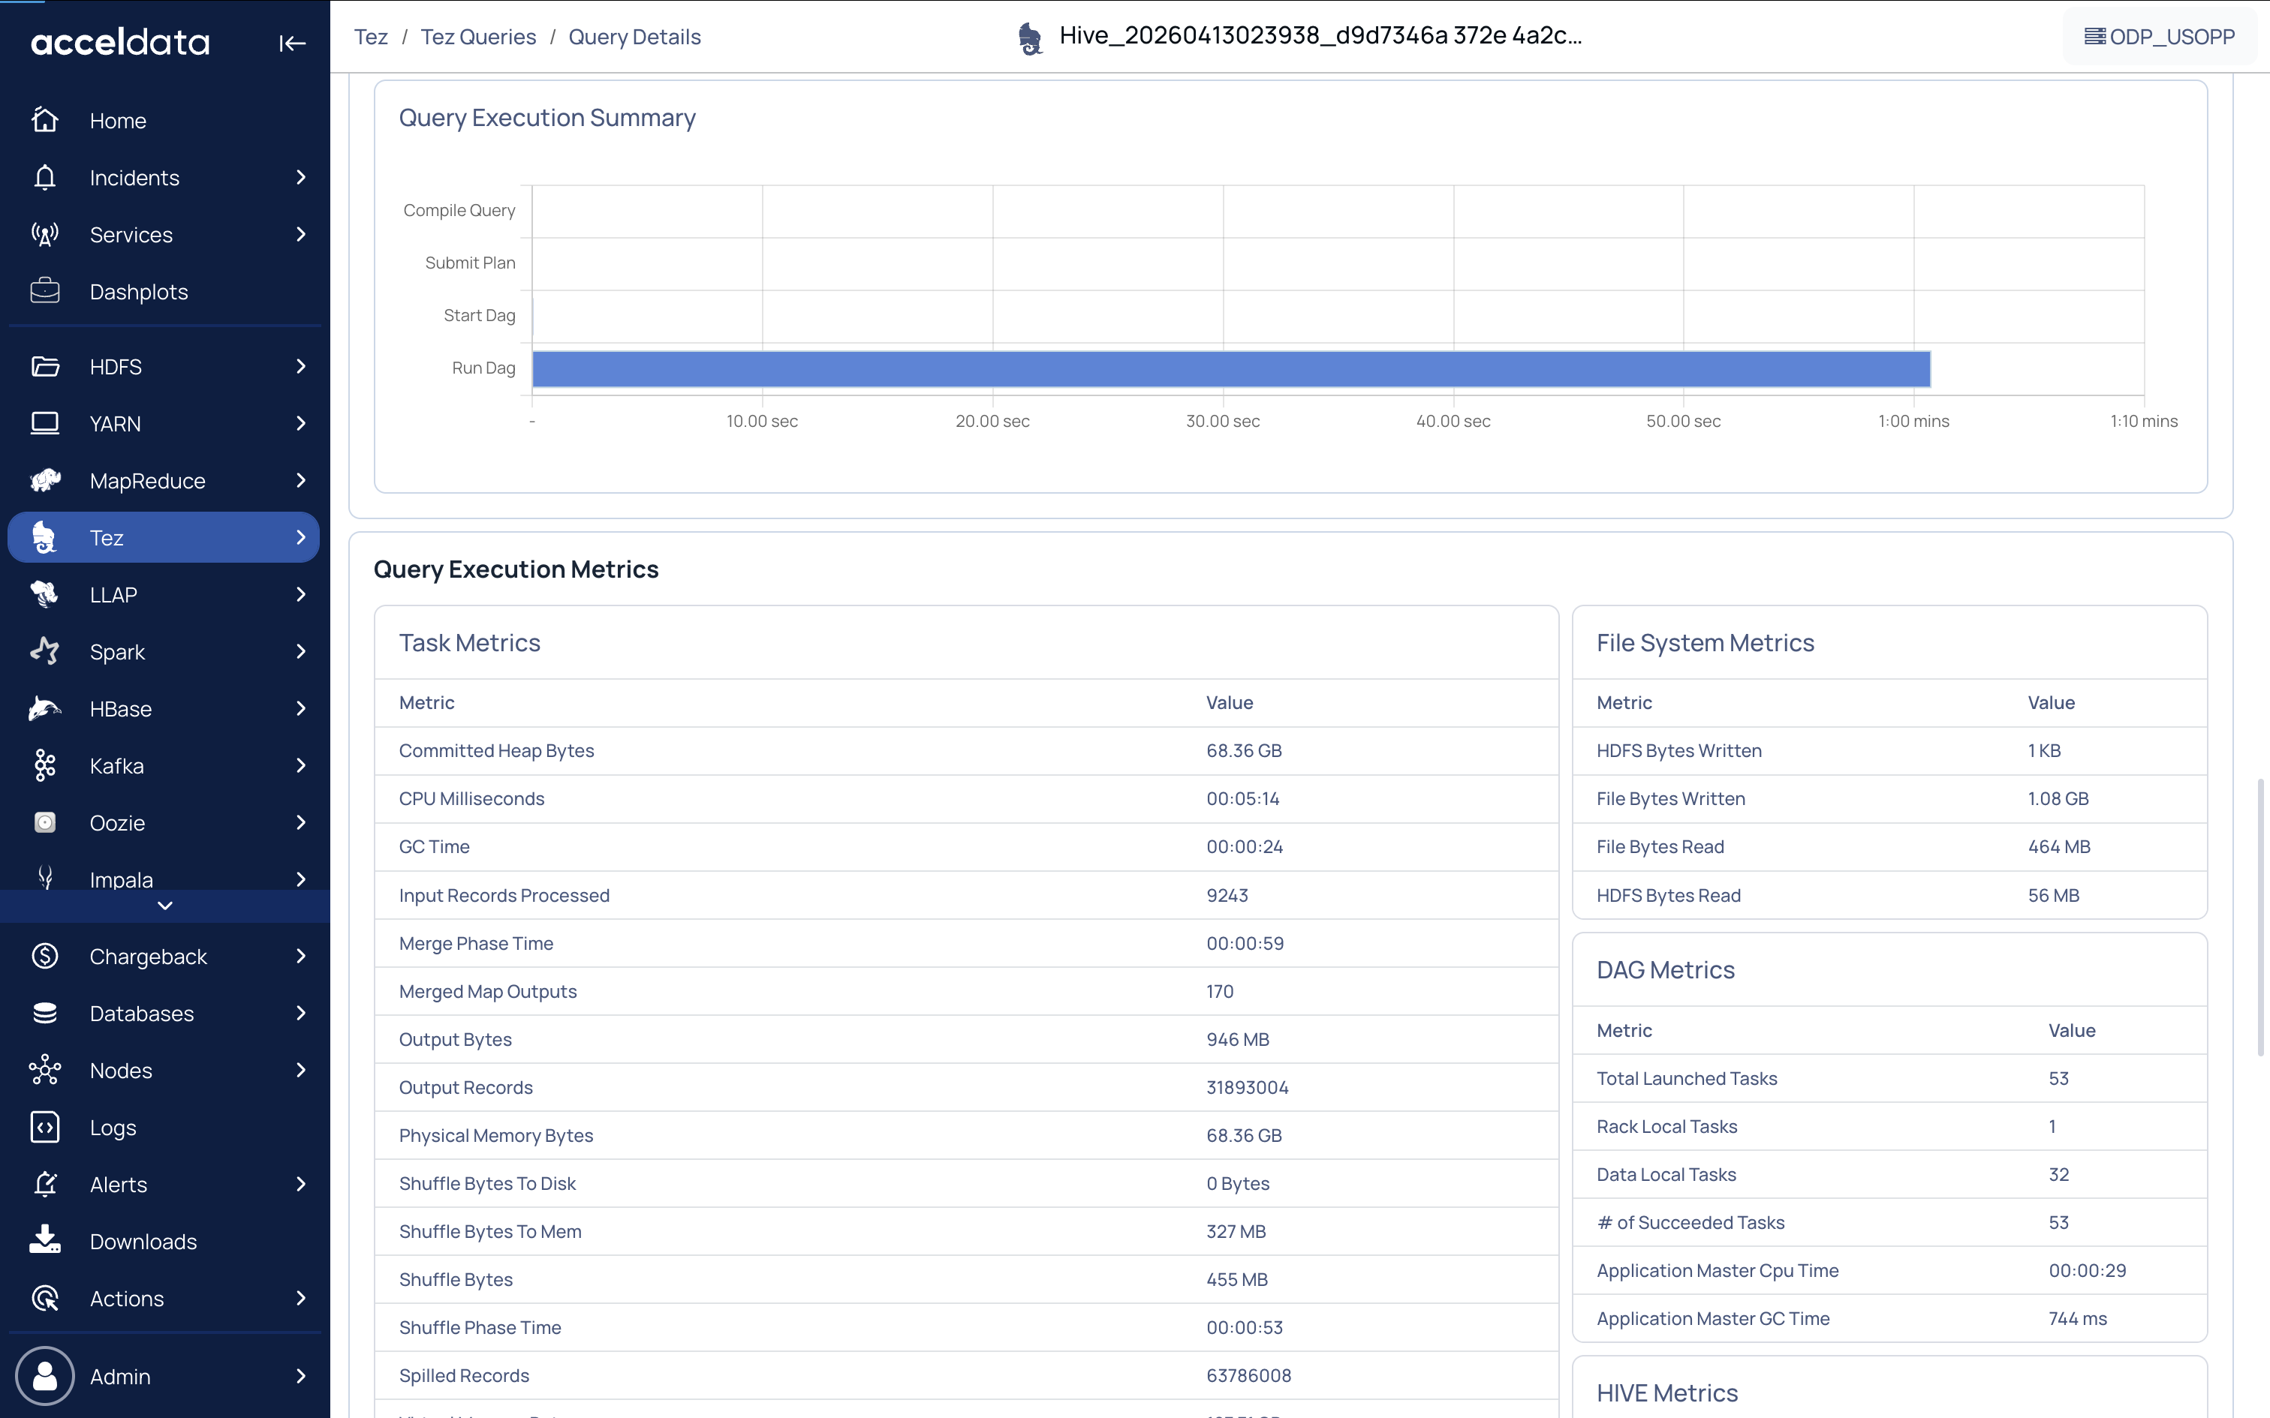Image resolution: width=2270 pixels, height=1418 pixels.
Task: Open the Databases menu item
Action: point(164,1014)
